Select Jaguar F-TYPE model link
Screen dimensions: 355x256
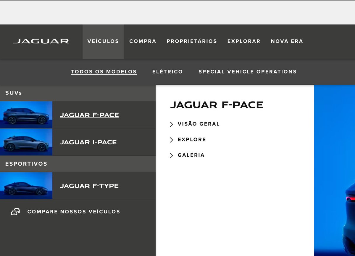[89, 186]
